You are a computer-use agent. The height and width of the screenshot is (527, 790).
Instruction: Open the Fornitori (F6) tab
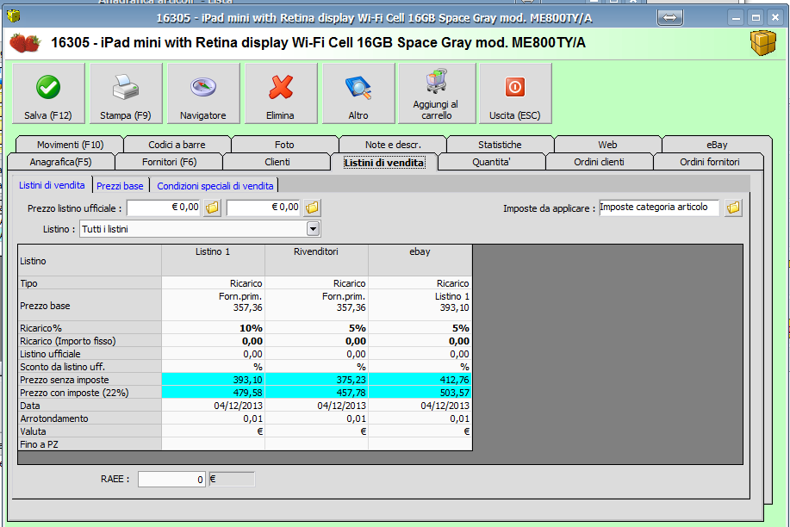[169, 162]
